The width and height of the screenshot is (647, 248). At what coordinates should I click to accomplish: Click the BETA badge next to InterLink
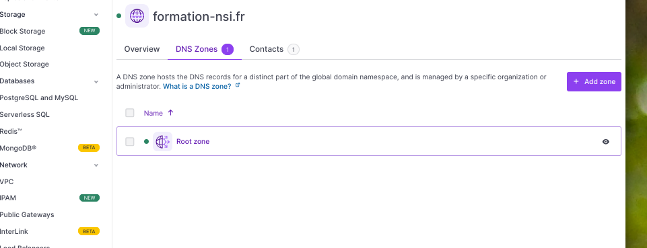(89, 231)
